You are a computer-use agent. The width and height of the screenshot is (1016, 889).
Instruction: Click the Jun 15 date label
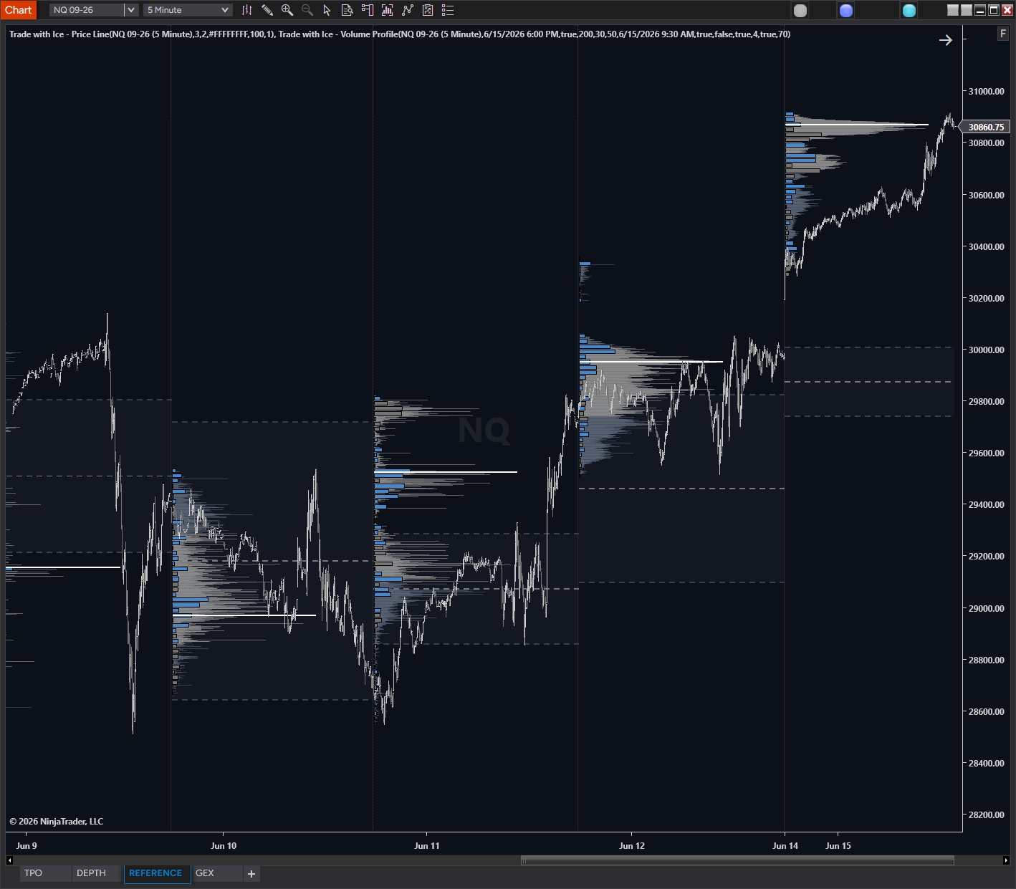pos(838,846)
